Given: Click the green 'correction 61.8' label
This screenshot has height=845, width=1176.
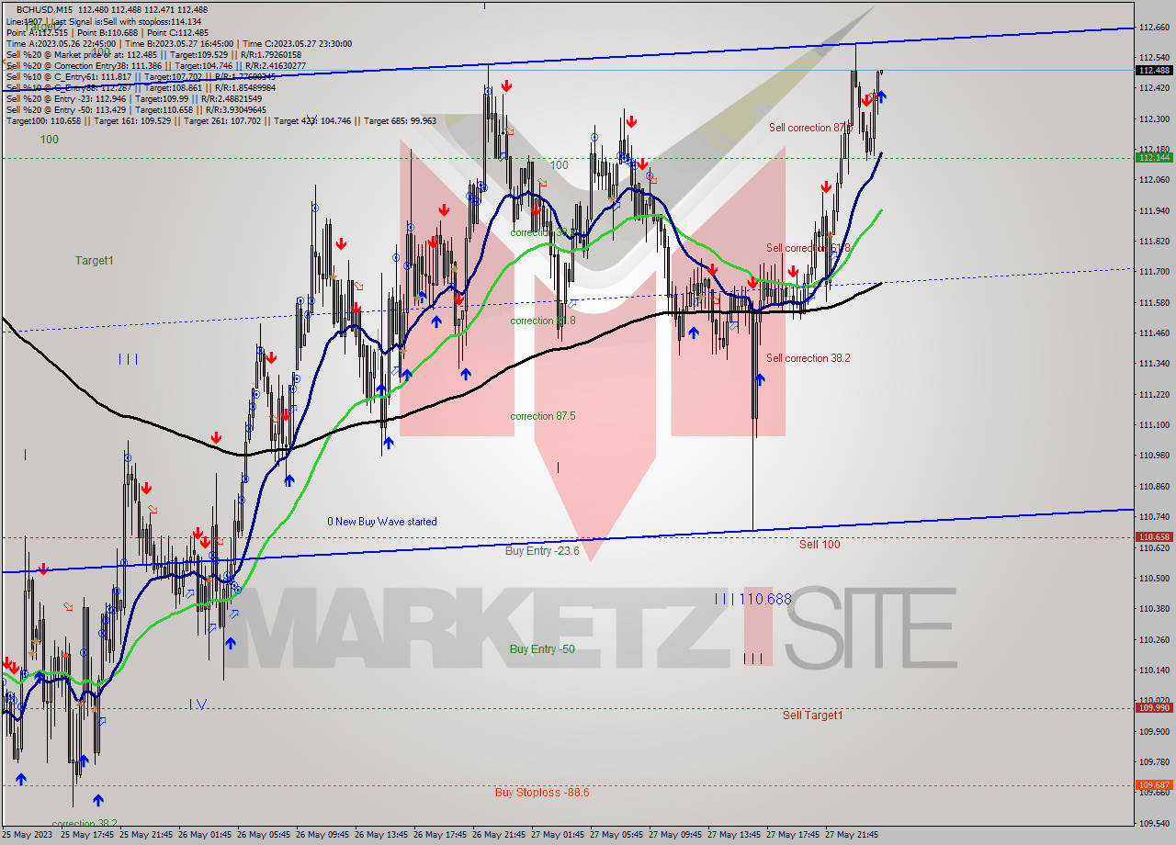Looking at the screenshot, I should [x=543, y=321].
